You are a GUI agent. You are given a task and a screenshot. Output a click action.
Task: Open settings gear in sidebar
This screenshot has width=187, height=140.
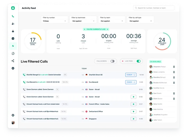(x=13, y=68)
